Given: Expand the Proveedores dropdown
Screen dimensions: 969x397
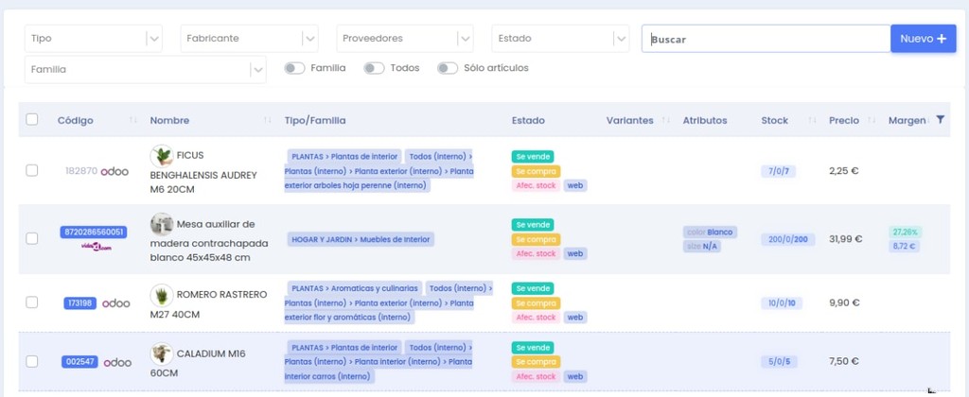Looking at the screenshot, I should [x=405, y=38].
